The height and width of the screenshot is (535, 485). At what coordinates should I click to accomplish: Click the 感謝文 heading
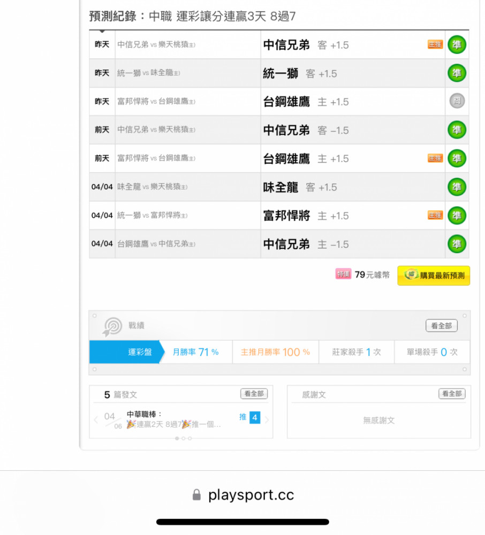coord(314,395)
